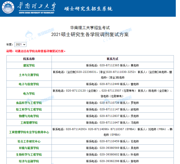This screenshot has height=164, width=180.
Task: Click the contact text 020-39380569 吴老师
Action: [x=113, y=148]
